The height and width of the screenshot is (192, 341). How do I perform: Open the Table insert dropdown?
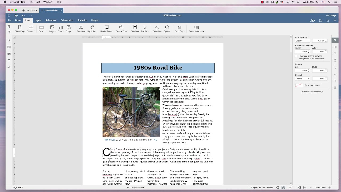click(42, 29)
